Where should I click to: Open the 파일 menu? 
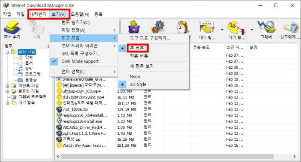20,14
